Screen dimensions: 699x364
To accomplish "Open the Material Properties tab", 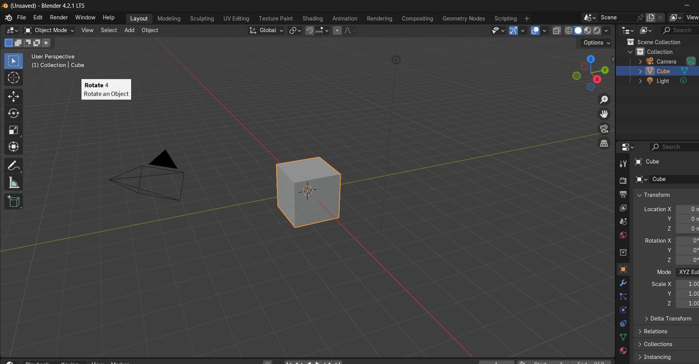I will coord(623,350).
